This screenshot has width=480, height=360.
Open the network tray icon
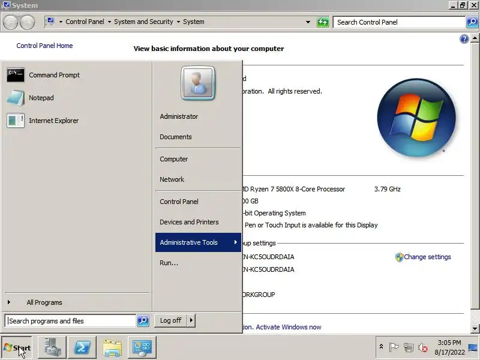pyautogui.click(x=408, y=347)
